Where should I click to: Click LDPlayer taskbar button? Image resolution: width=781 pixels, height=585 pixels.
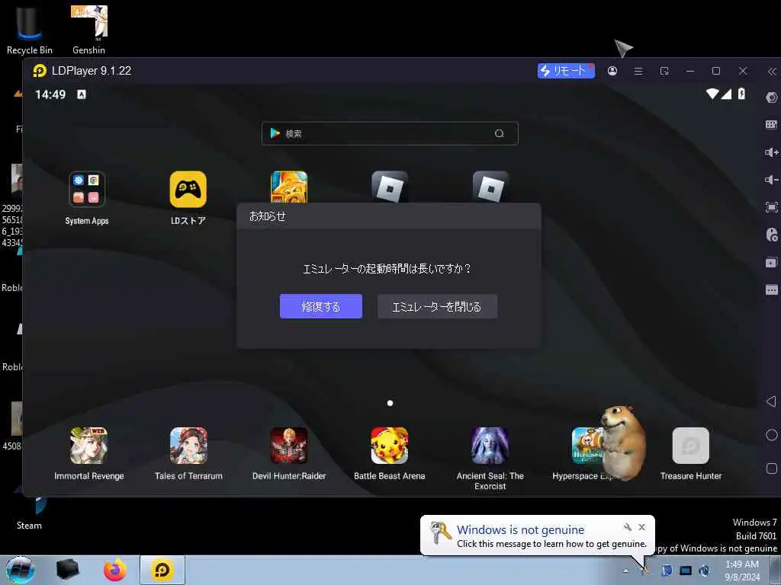pos(162,570)
